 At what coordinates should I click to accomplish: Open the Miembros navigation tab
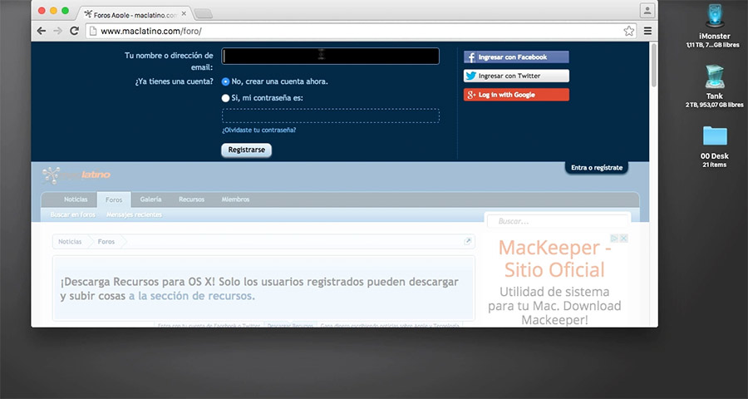click(235, 199)
